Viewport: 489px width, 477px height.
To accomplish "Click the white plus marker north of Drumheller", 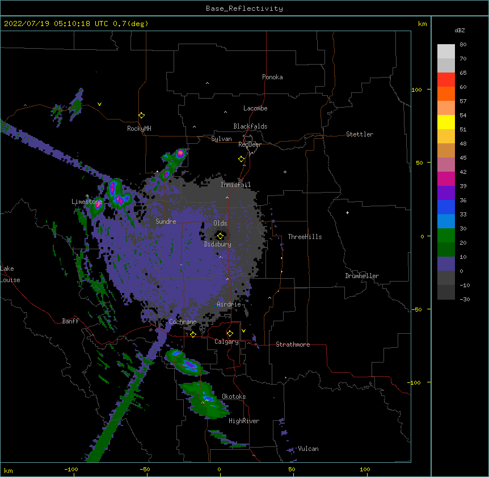I will coord(347,212).
